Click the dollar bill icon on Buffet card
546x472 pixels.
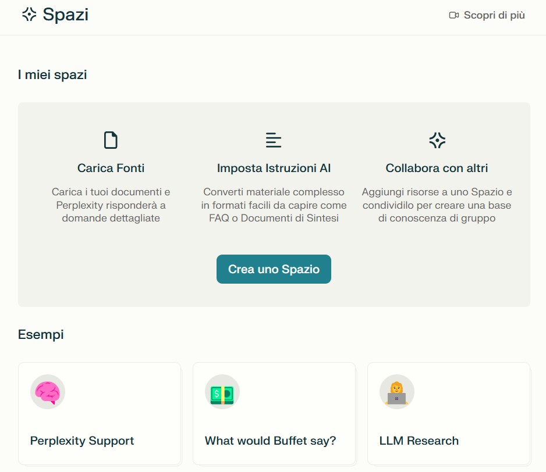pyautogui.click(x=222, y=391)
